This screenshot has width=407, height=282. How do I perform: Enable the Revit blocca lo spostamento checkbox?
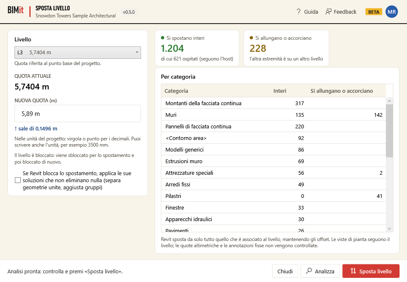[18, 180]
